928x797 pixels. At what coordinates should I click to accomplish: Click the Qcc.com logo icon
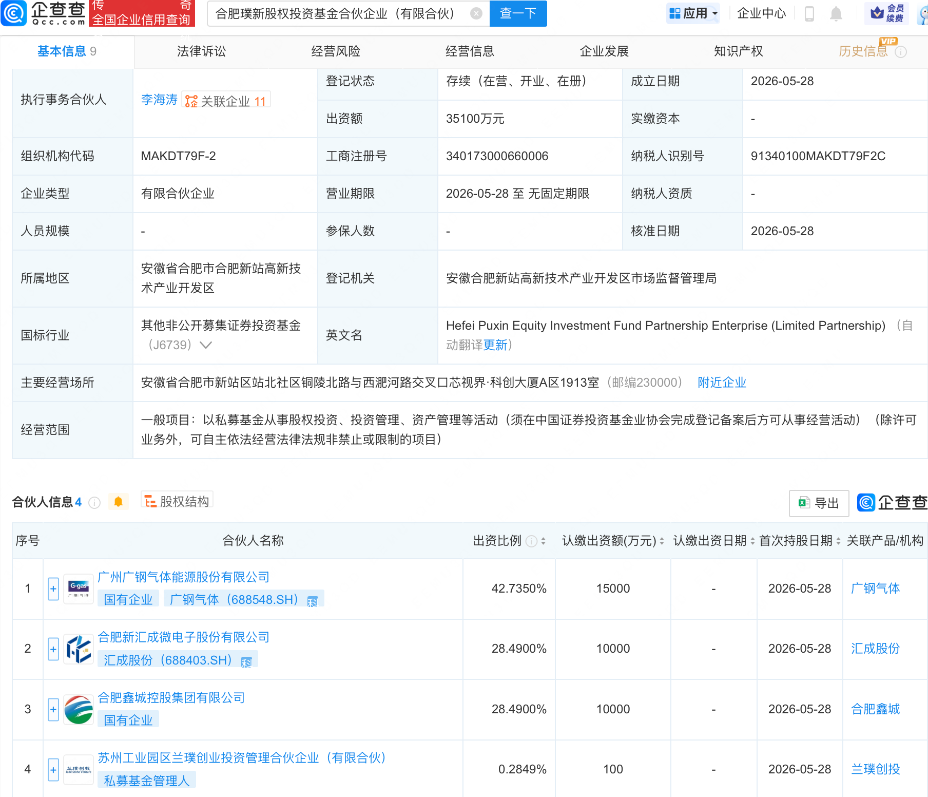14,13
